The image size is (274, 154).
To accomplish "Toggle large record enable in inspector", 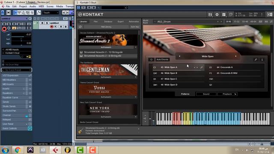I will click(4, 29).
